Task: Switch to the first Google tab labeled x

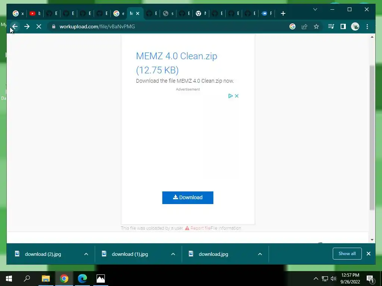Action: (x=18, y=13)
